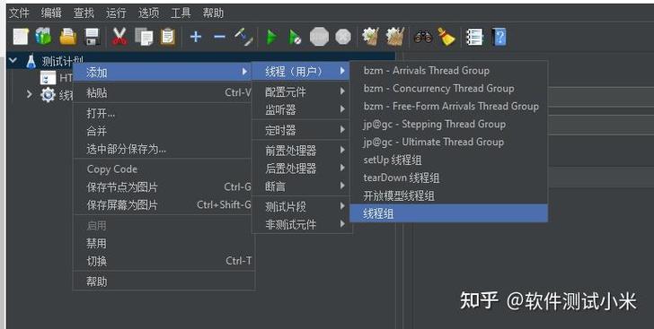The height and width of the screenshot is (329, 654).
Task: Open the 配置元件 submenu
Action: click(301, 91)
